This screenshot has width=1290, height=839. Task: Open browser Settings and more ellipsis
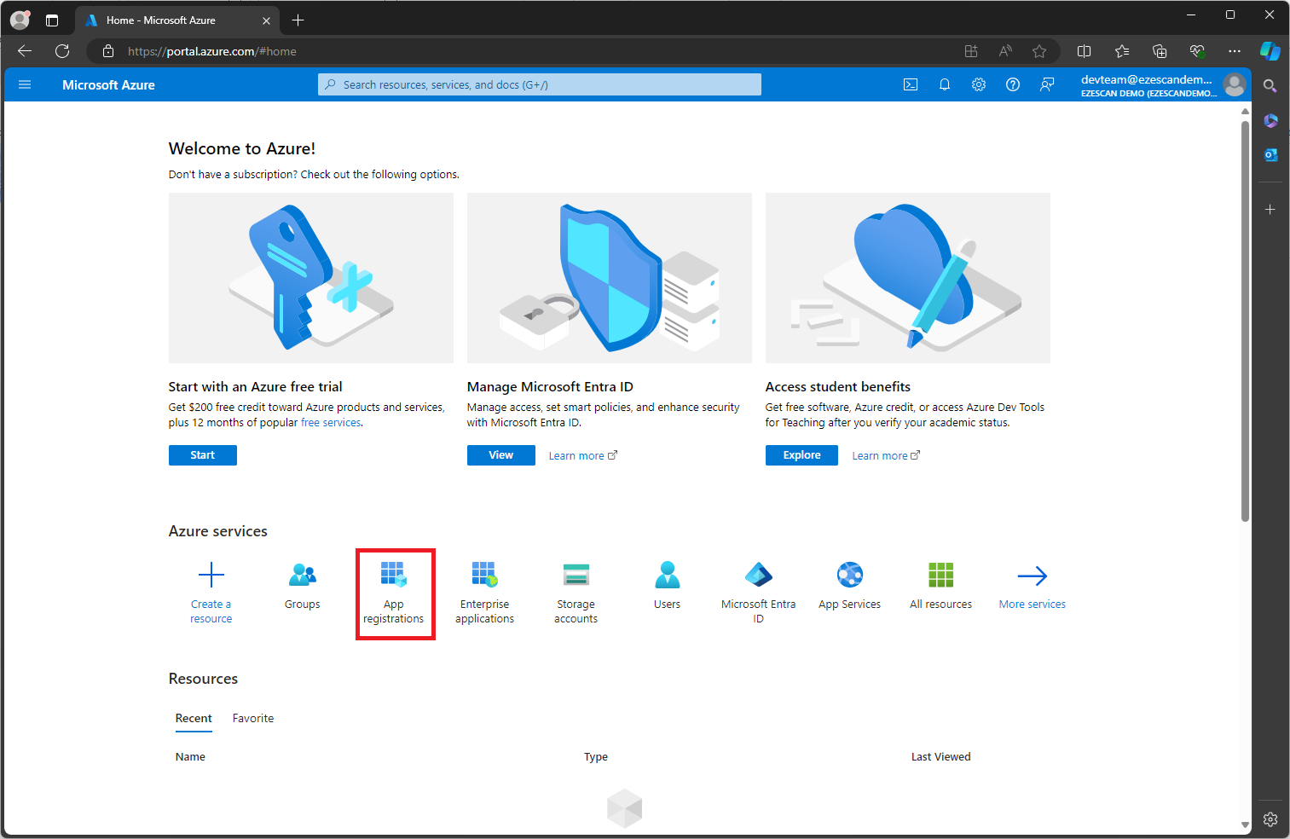point(1234,51)
